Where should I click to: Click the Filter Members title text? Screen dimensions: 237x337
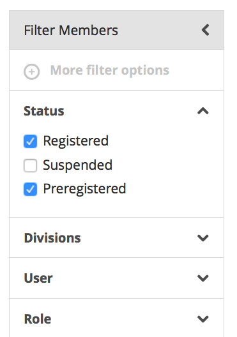click(x=71, y=30)
